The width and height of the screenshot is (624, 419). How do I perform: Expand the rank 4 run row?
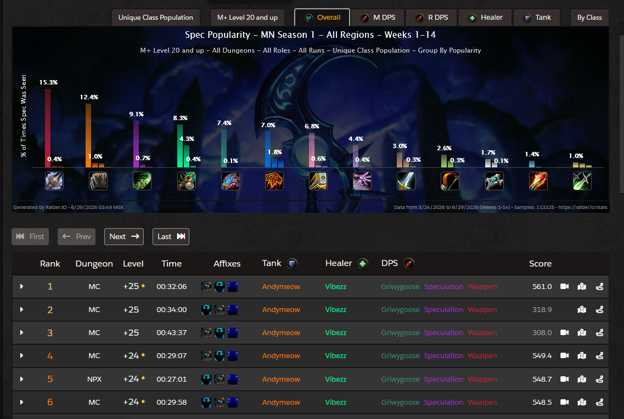[x=21, y=356]
